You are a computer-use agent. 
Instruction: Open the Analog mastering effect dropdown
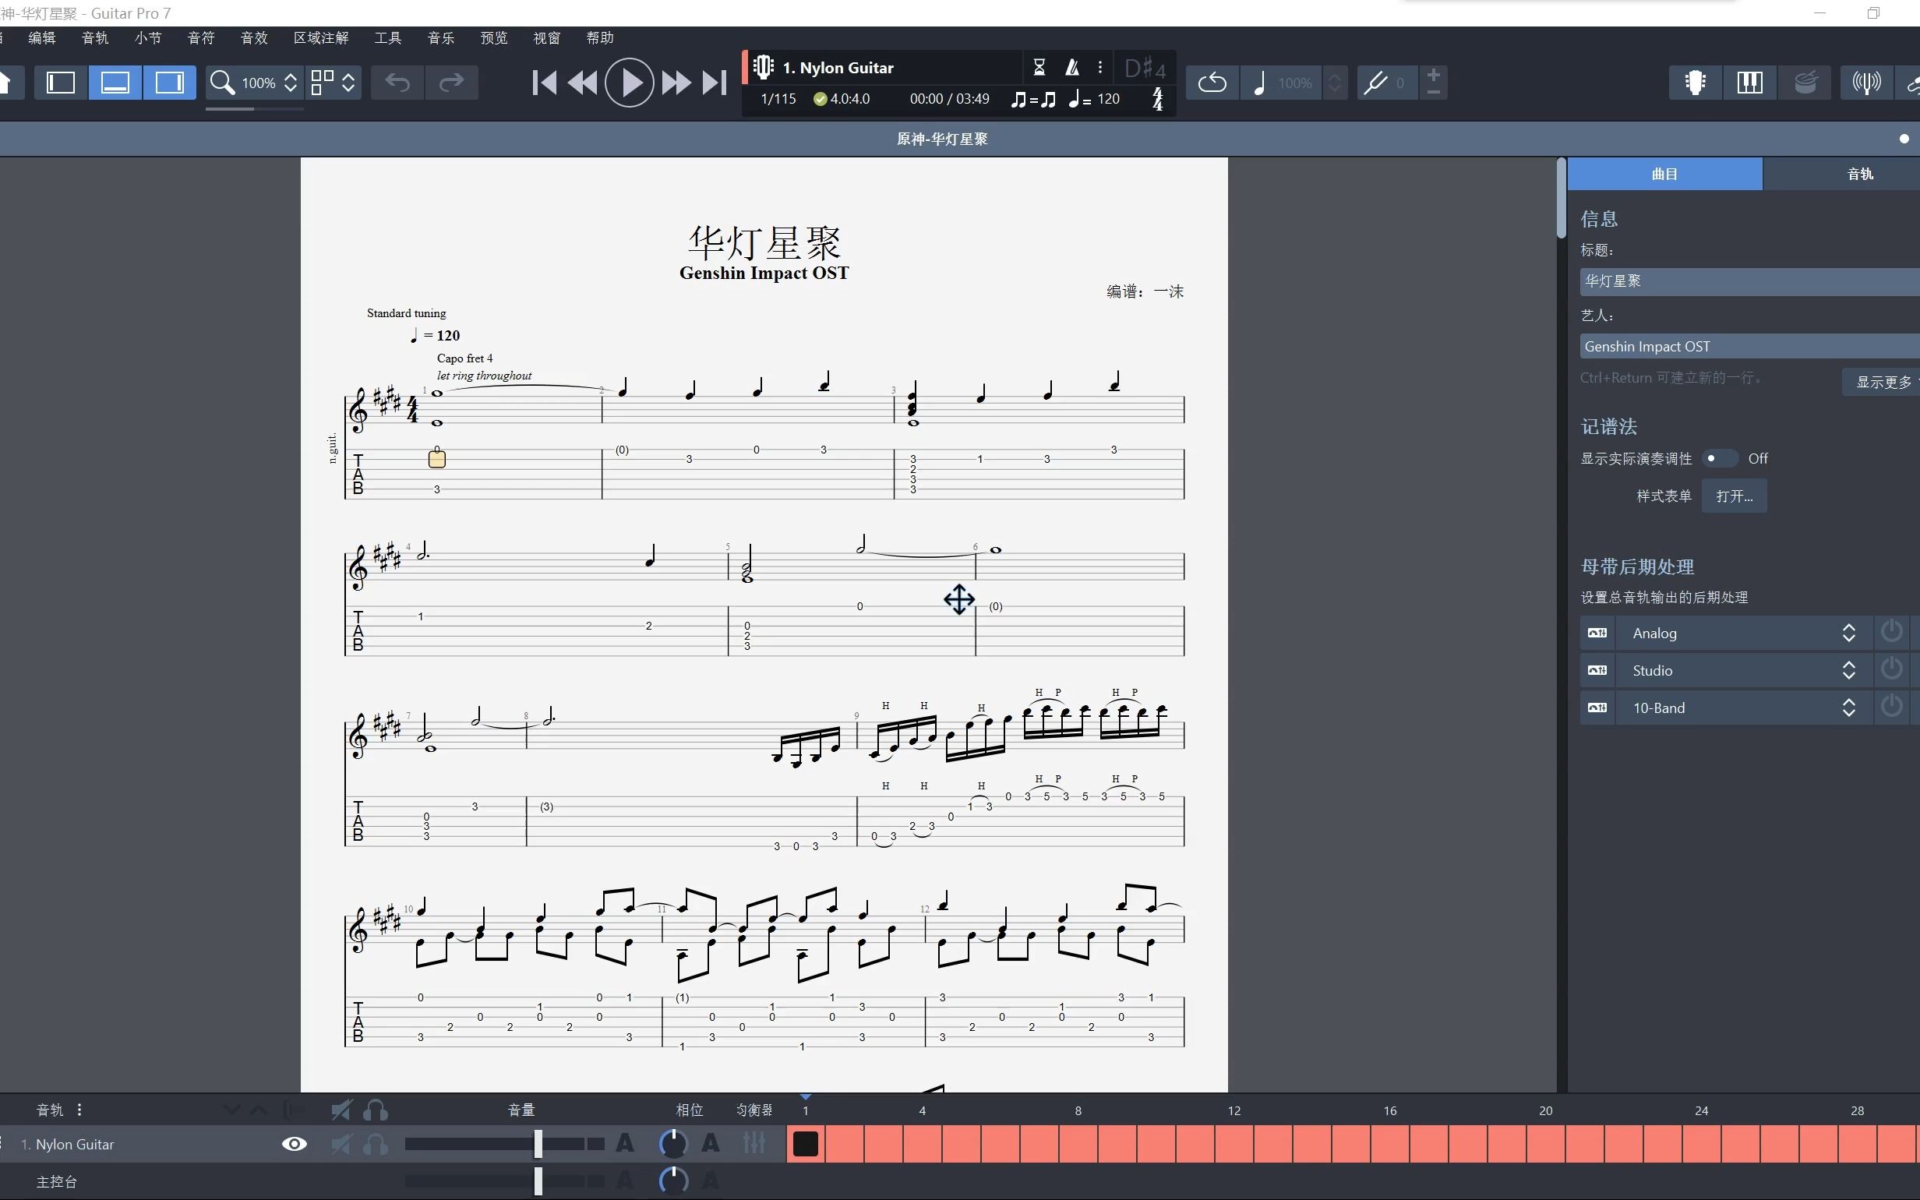pyautogui.click(x=1744, y=633)
